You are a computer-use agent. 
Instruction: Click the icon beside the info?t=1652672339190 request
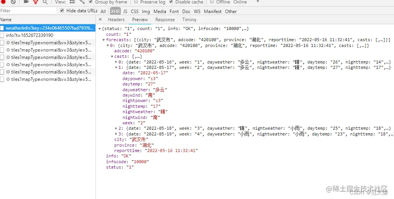click(2, 35)
